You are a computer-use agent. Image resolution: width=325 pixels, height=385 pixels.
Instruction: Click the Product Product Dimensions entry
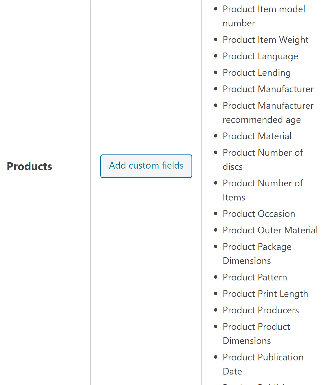(x=256, y=327)
